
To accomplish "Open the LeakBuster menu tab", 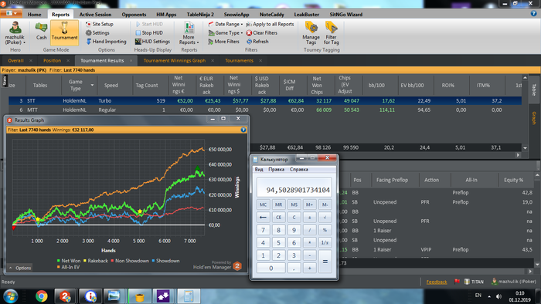I will [x=306, y=15].
